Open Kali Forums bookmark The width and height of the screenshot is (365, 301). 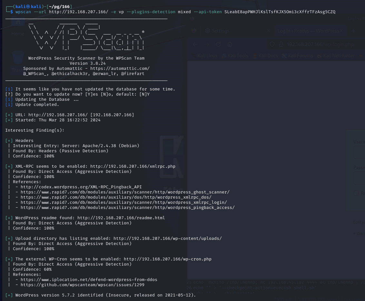tap(297, 56)
